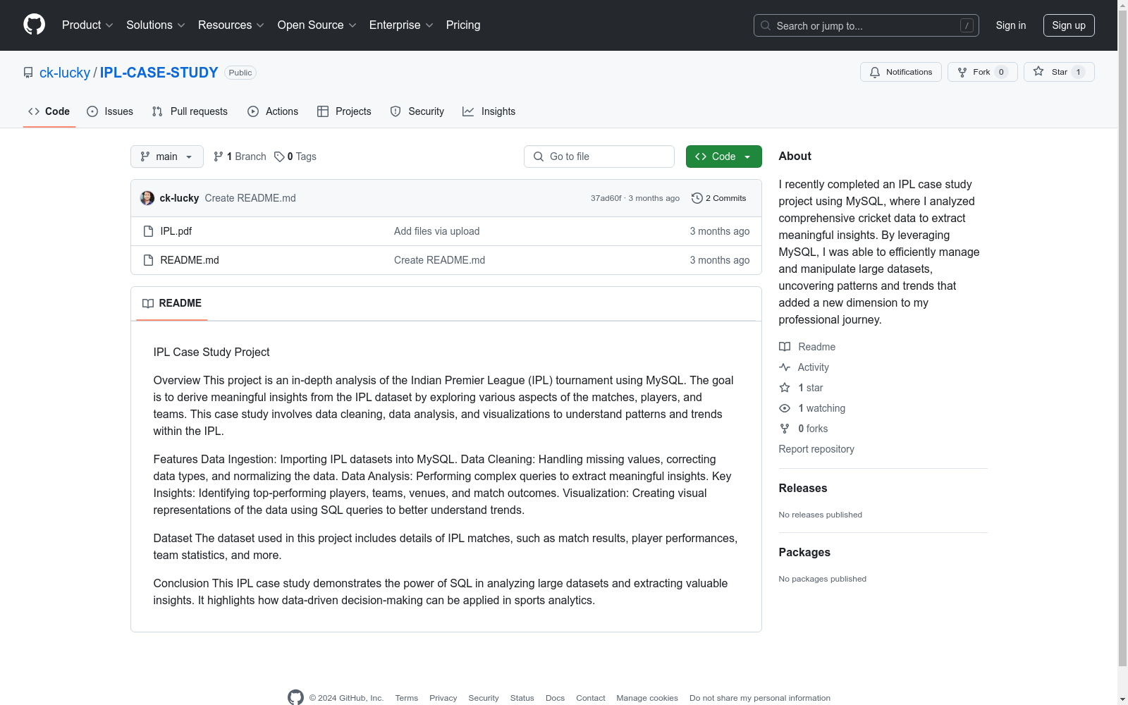Open the Security tab

point(417,111)
